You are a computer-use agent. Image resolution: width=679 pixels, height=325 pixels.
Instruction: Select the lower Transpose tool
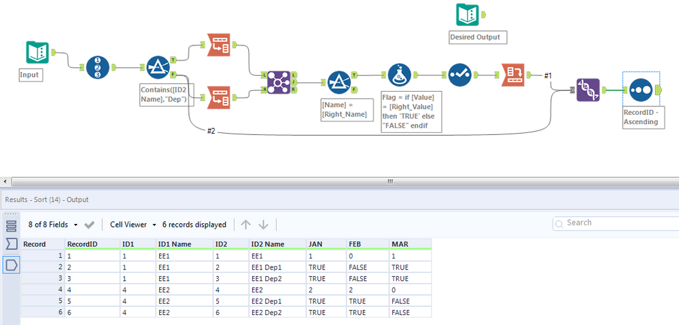click(x=219, y=97)
